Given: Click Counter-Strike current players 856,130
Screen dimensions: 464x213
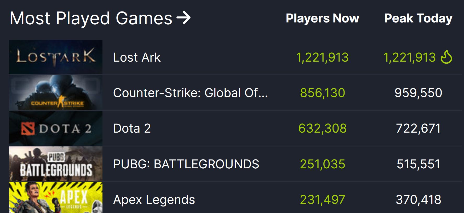Looking at the screenshot, I should [323, 93].
